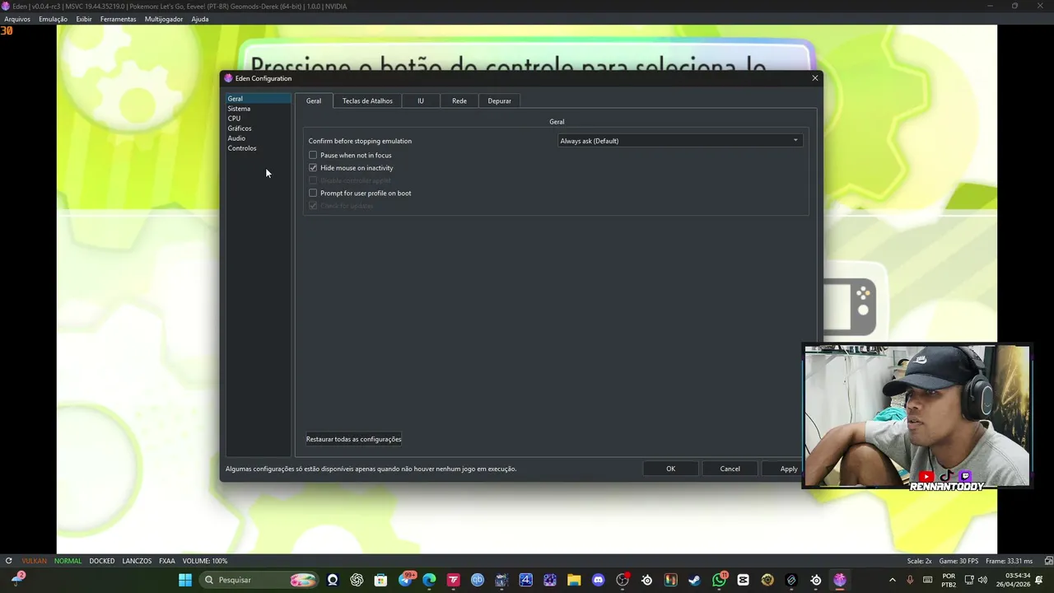Select Geral in the configuration sidebar

coord(258,99)
